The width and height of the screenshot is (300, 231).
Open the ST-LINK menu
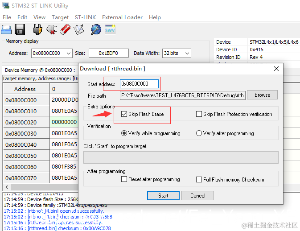[x=85, y=17]
